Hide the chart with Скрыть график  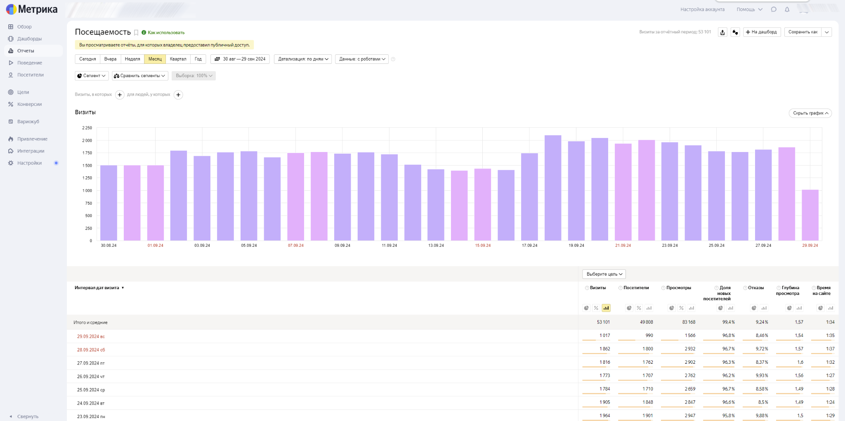coord(810,113)
